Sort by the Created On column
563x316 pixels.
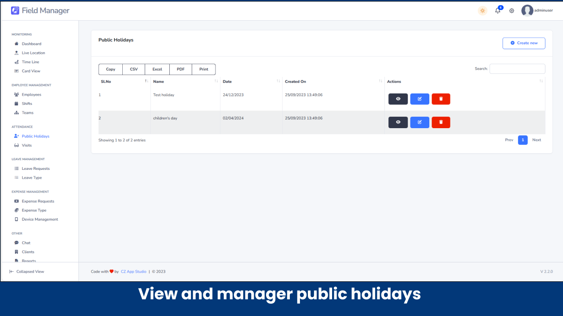(x=380, y=81)
